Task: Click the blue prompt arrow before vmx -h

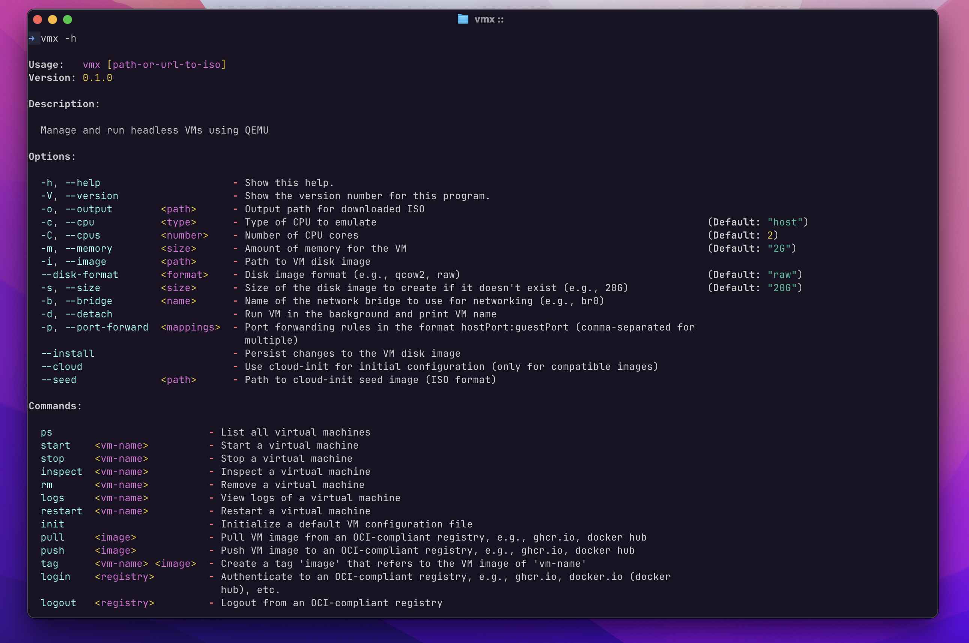Action: click(x=32, y=39)
